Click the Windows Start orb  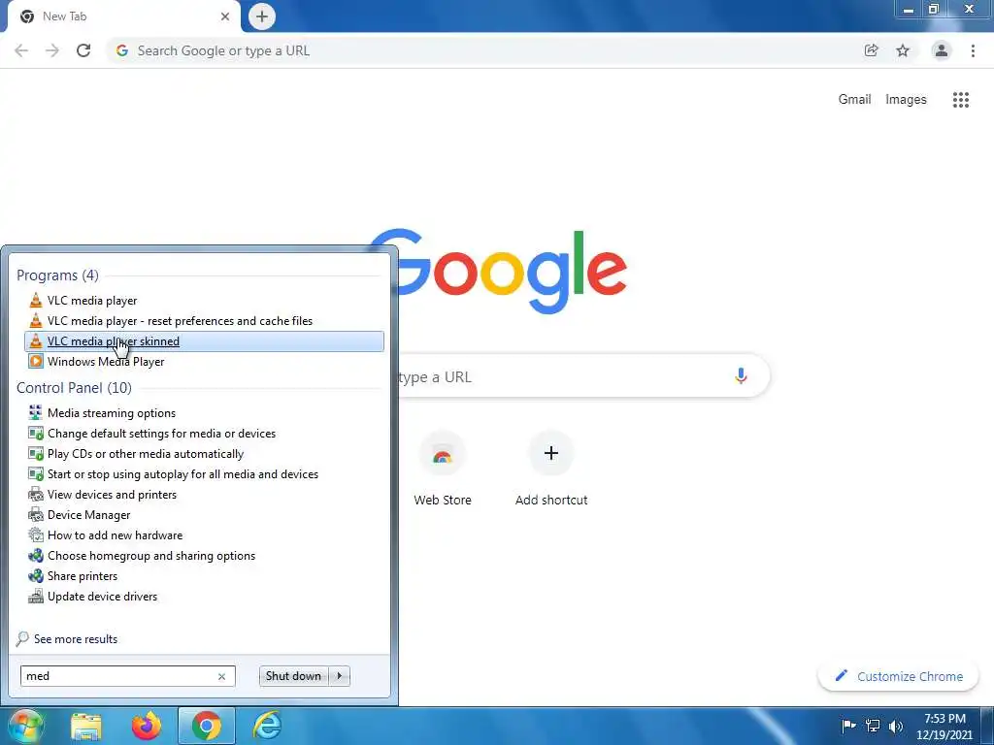tap(25, 726)
